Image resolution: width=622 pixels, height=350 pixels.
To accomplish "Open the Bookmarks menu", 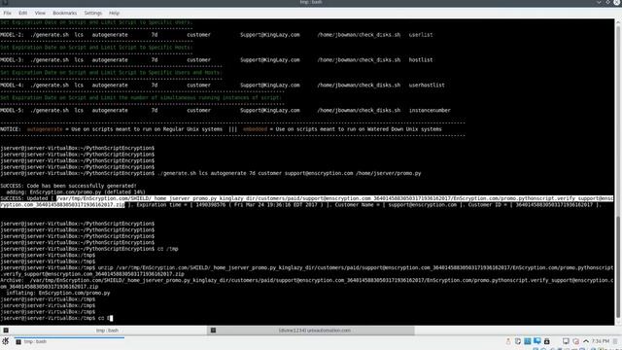I will point(65,13).
